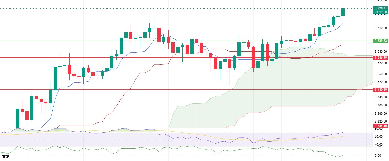Image resolution: width=389 pixels, height=161 pixels.
Task: Select the red 3.480,39 price level tag
Action: tap(381, 90)
